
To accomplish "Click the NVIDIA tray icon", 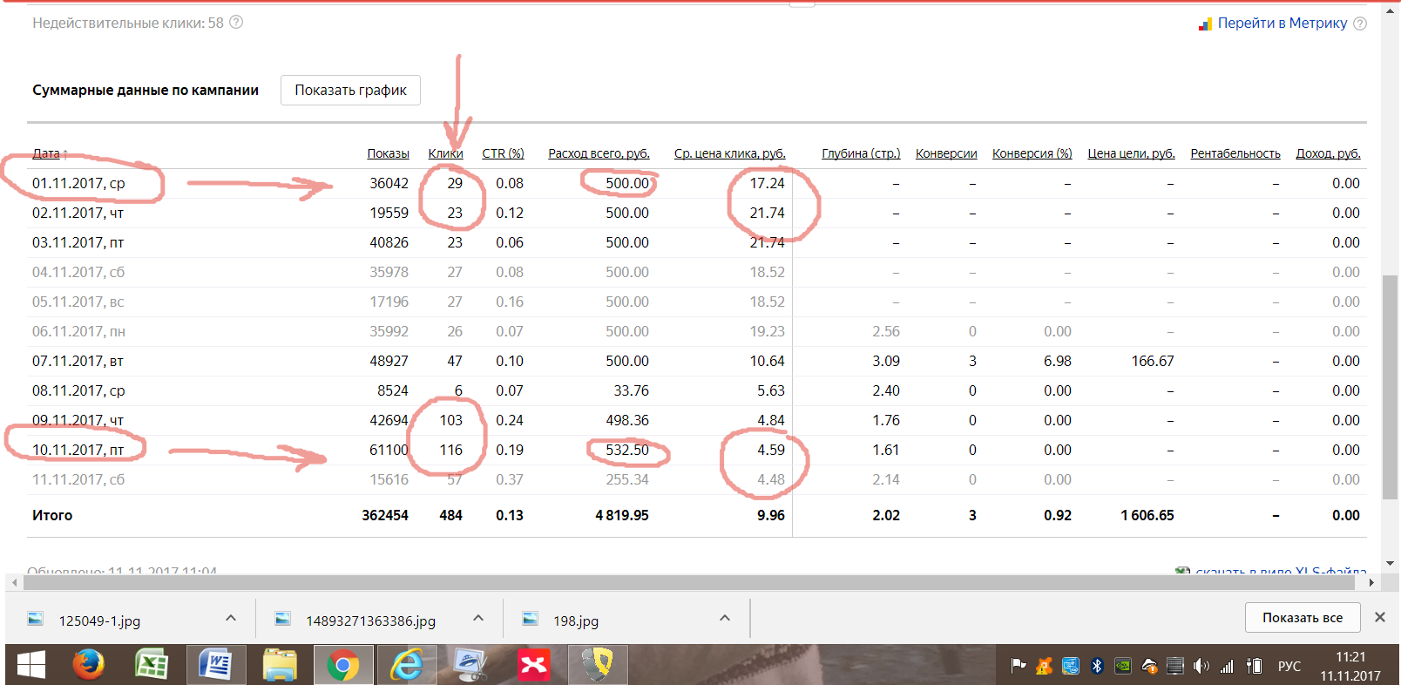I will (x=1123, y=666).
